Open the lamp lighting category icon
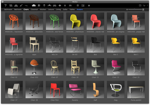The width and height of the screenshot is (150, 105). pos(44,5)
